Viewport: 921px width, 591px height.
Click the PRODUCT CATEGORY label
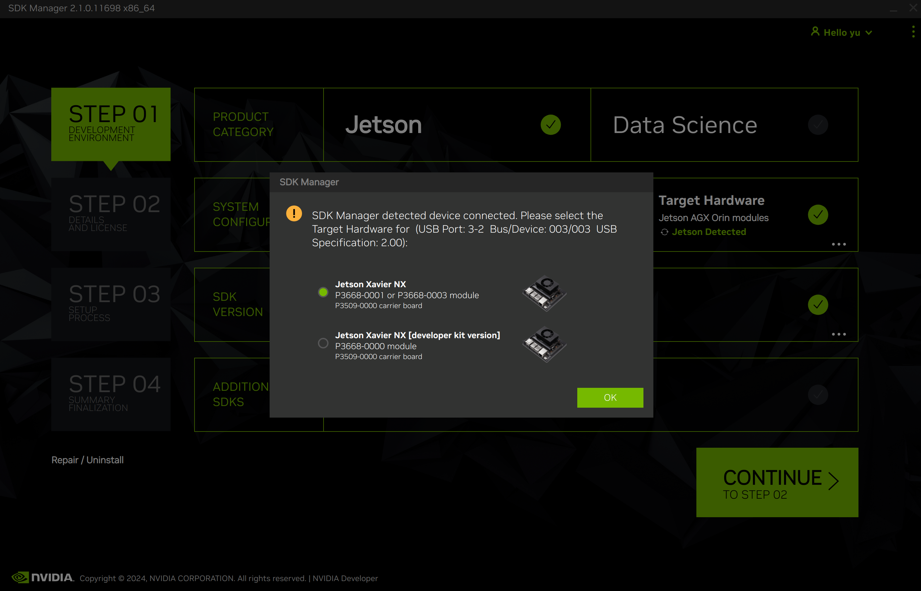tap(243, 124)
